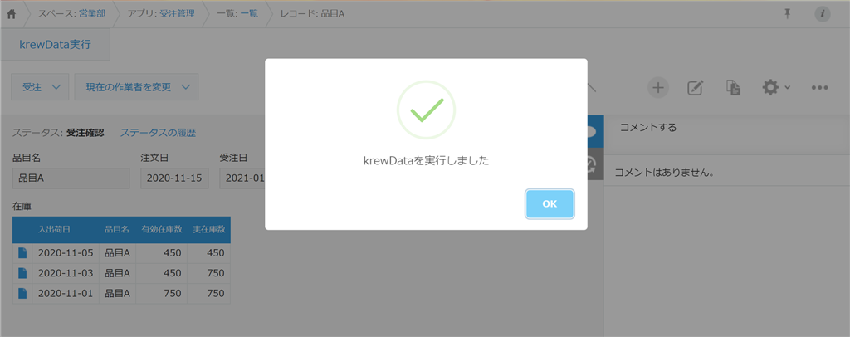Open the more options ellipsis menu
The height and width of the screenshot is (337, 850).
point(819,87)
